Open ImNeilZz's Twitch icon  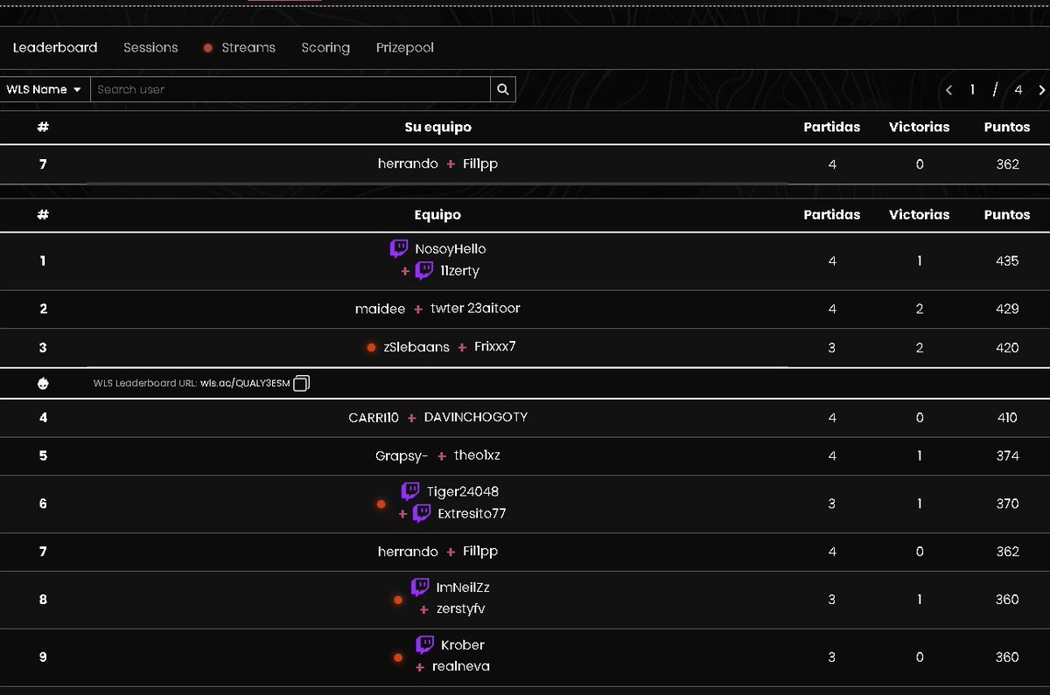click(420, 587)
